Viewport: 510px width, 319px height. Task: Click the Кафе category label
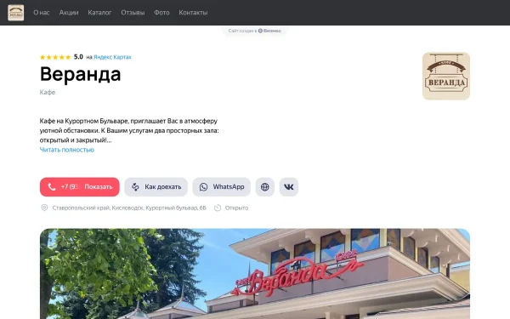[48, 92]
